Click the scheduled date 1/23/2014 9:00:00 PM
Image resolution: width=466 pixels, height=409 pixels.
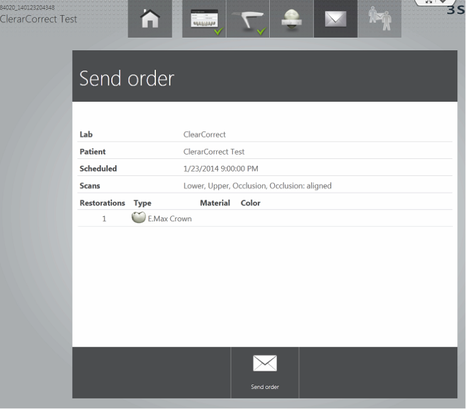221,168
